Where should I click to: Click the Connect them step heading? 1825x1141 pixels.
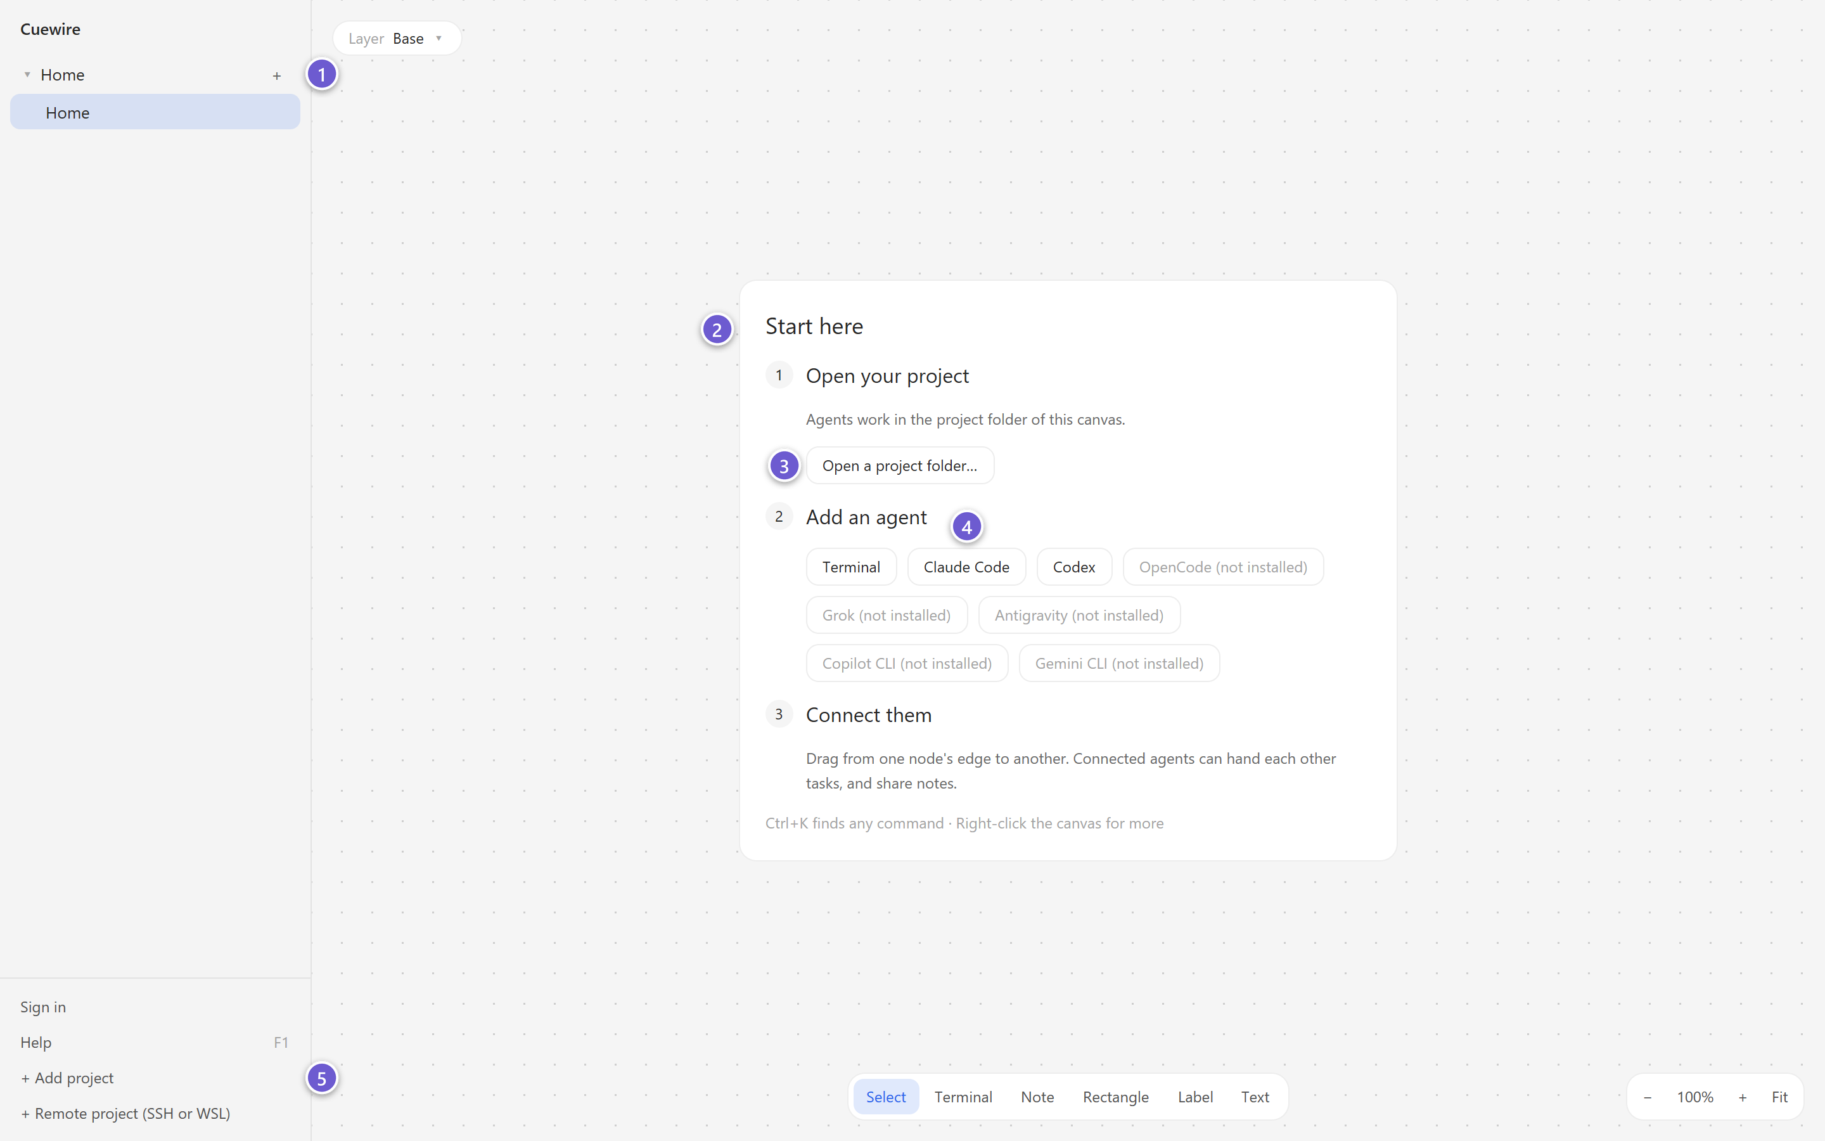point(869,714)
